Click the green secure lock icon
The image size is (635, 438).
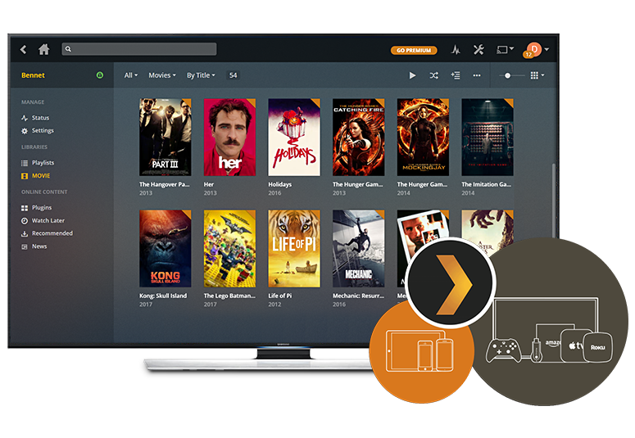[100, 75]
